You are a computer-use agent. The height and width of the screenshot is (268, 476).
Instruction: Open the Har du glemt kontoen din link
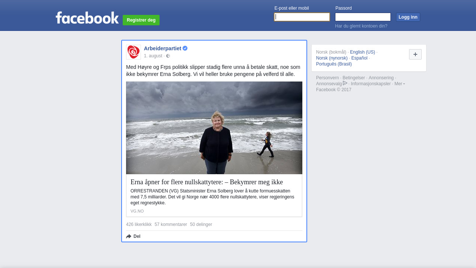click(361, 26)
